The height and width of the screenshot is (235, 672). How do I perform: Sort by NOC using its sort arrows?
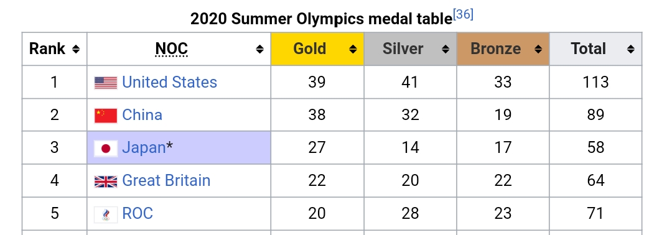tap(259, 49)
